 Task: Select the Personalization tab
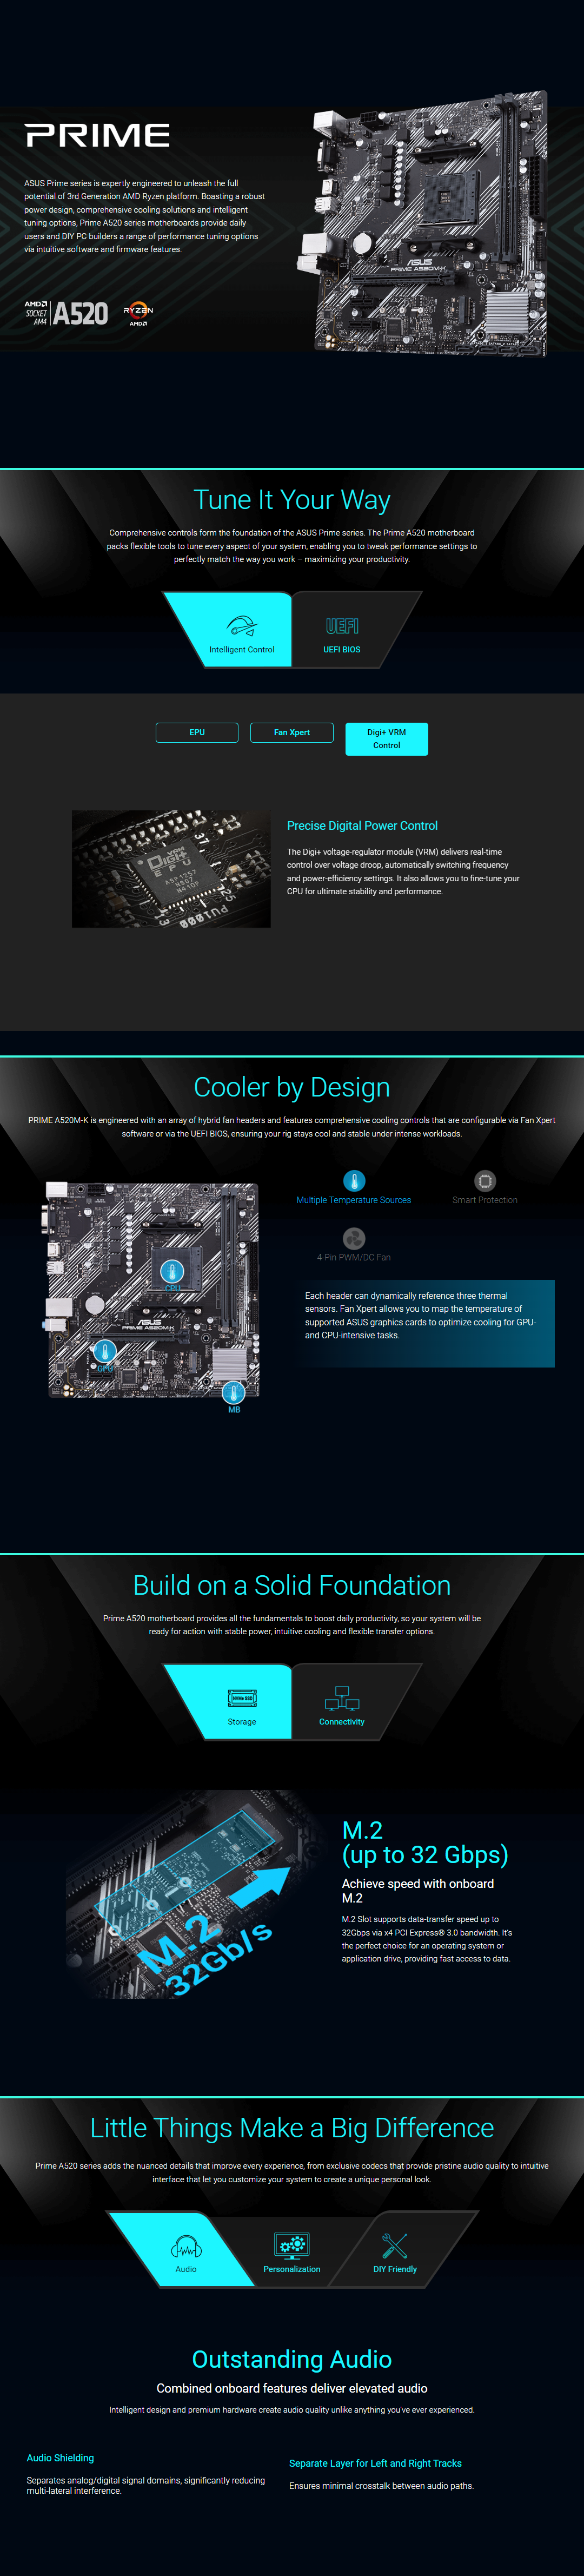pos(292,2248)
